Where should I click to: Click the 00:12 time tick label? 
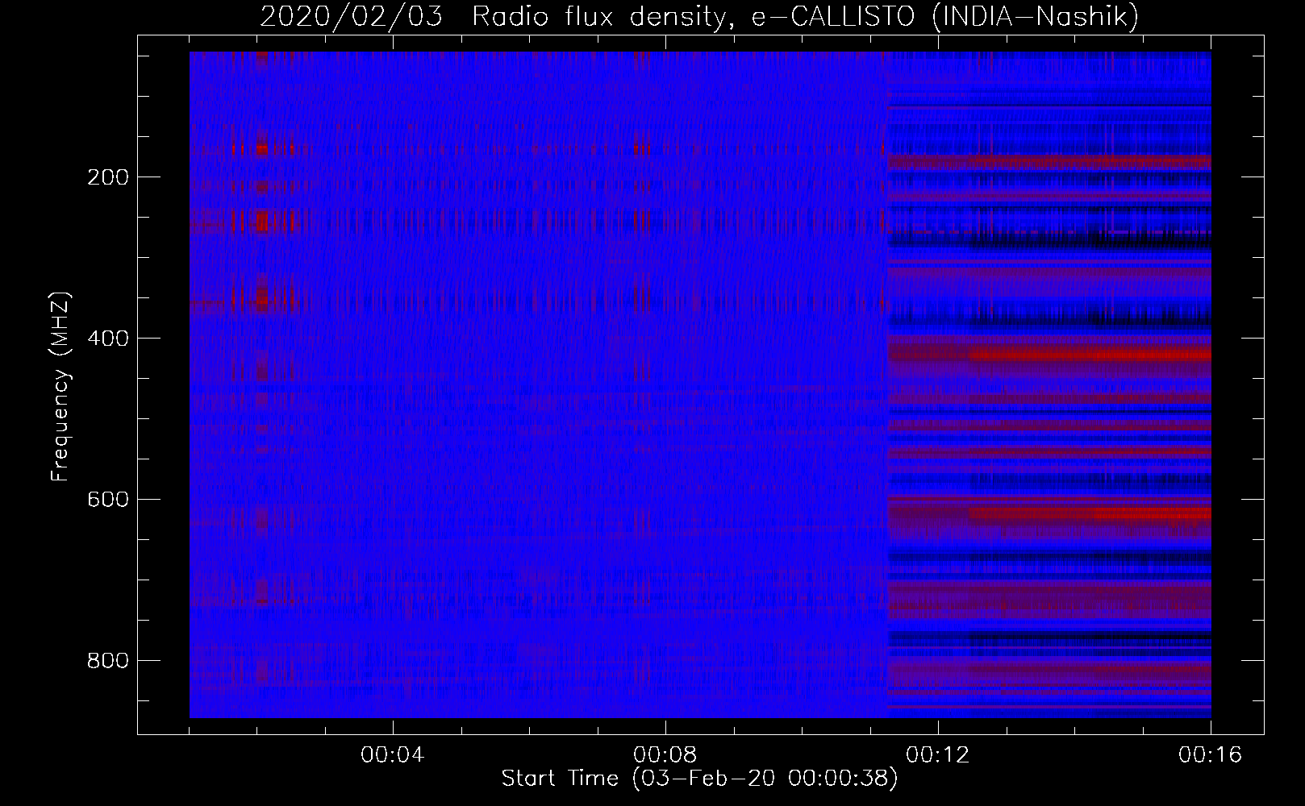pyautogui.click(x=938, y=755)
